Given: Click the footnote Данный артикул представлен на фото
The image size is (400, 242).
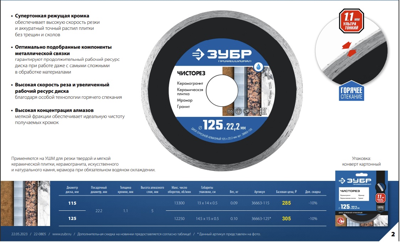Looking at the screenshot, I should coord(229,234).
